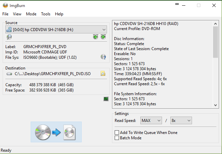Click the scroll up arrow in info panel
Image resolution: width=222 pixels, height=154 pixels.
coord(216,23)
